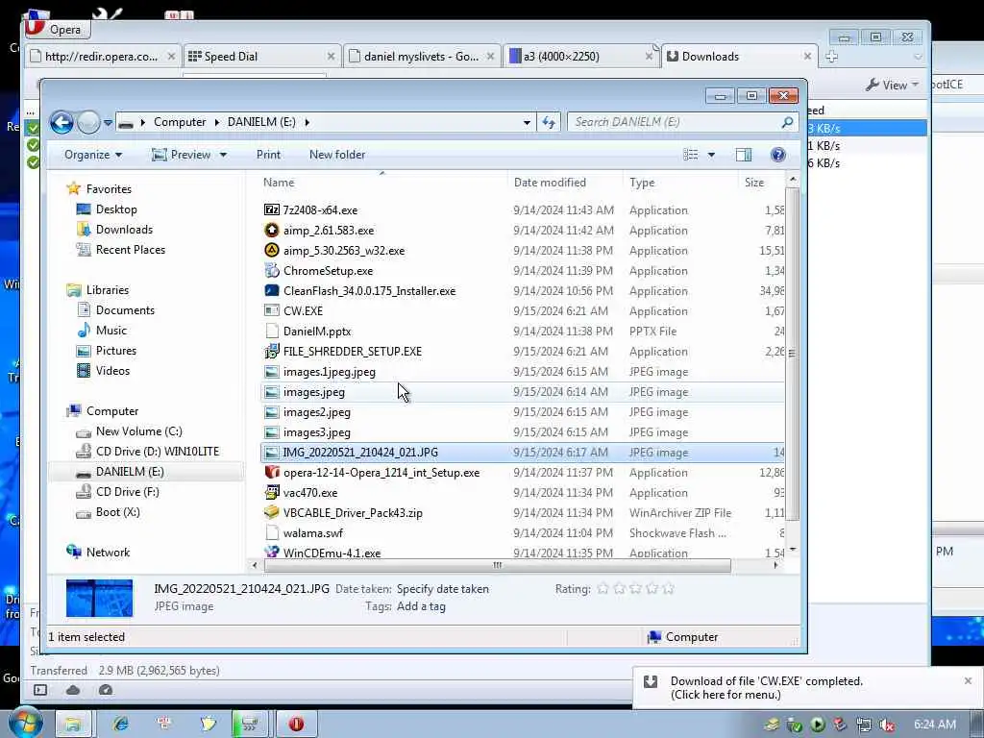Switch to the Speed Dial tab in Opera
The height and width of the screenshot is (738, 984).
(x=261, y=57)
